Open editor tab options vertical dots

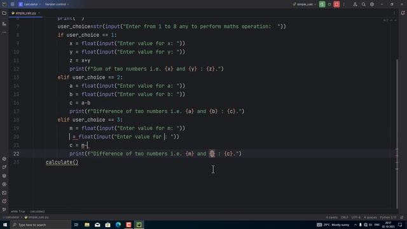394,13
